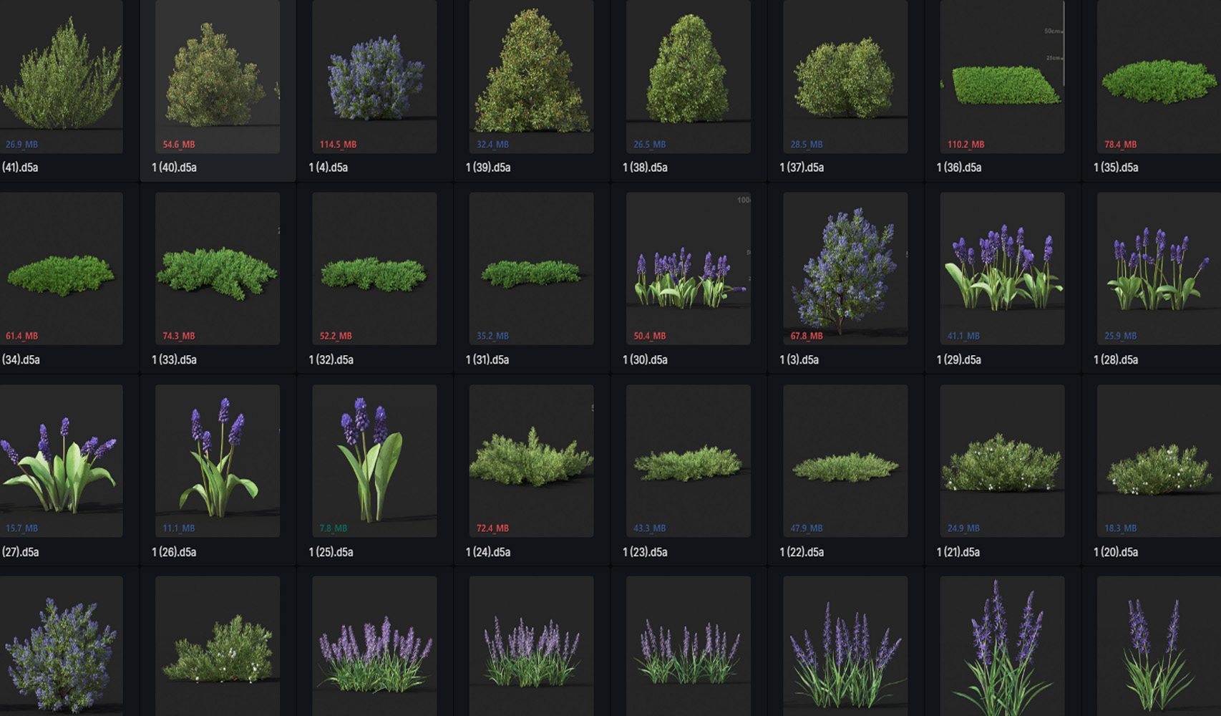Click the file name 1 (26).d5a
The height and width of the screenshot is (716, 1221).
pyautogui.click(x=174, y=552)
